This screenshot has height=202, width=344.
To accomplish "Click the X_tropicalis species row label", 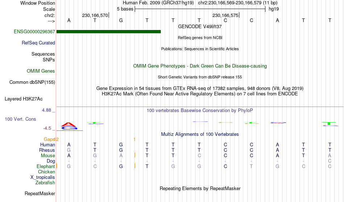I will 43,177.
